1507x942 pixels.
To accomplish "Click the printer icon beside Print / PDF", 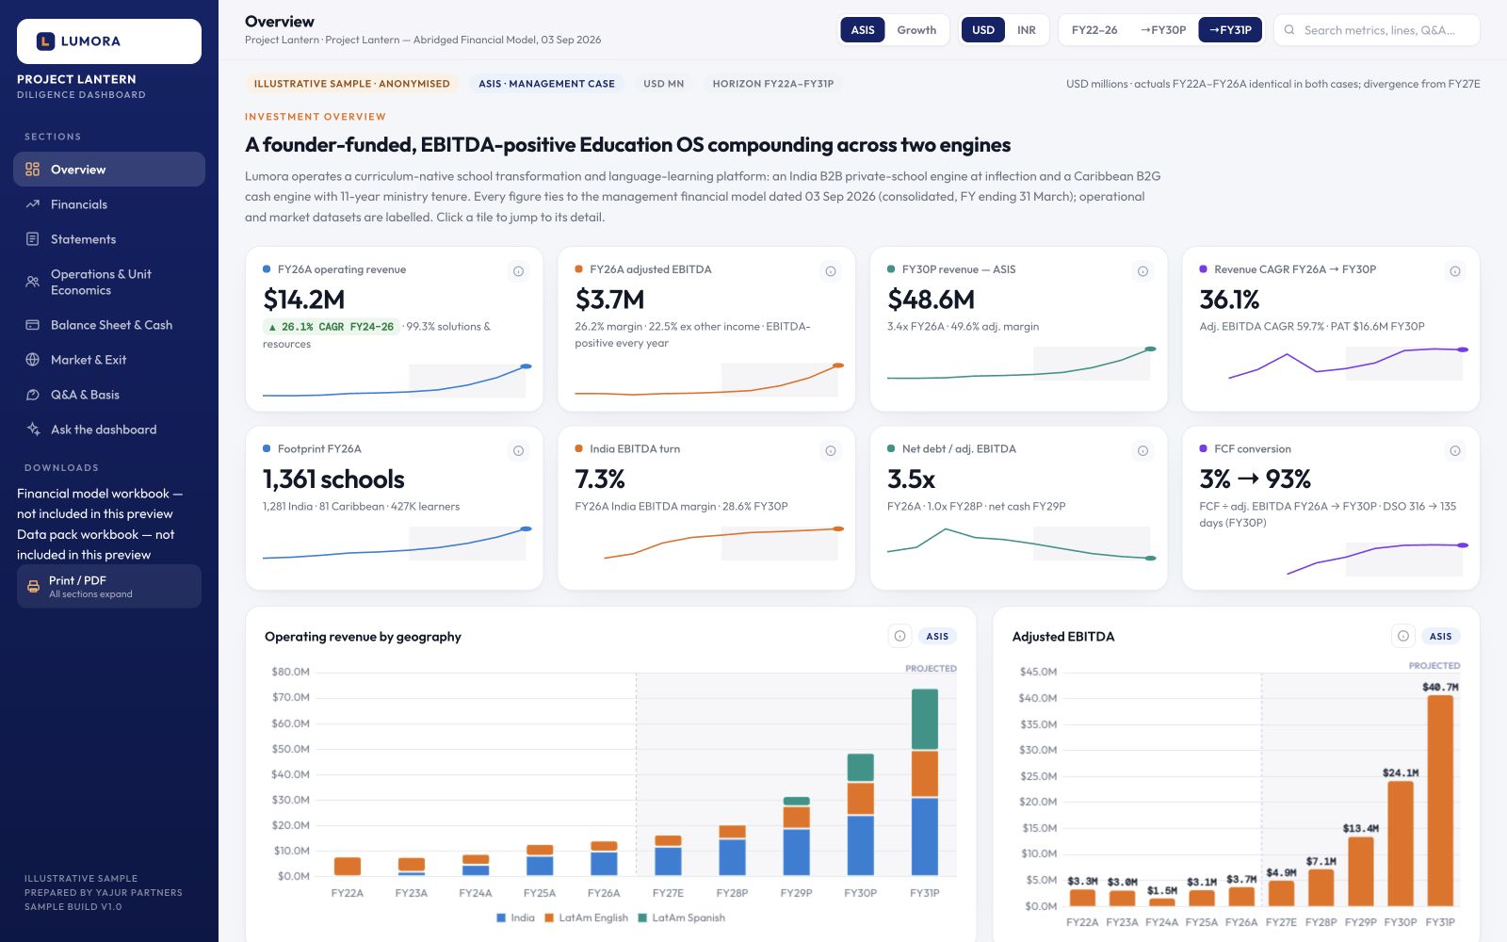I will 33,586.
